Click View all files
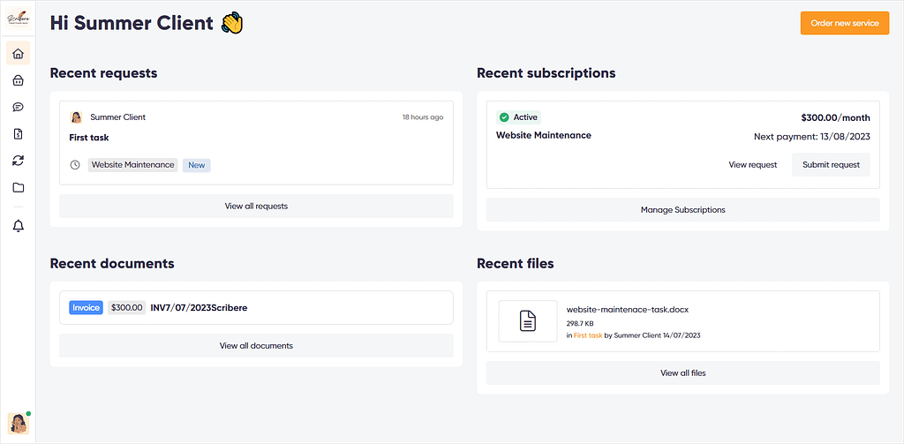 pos(682,373)
